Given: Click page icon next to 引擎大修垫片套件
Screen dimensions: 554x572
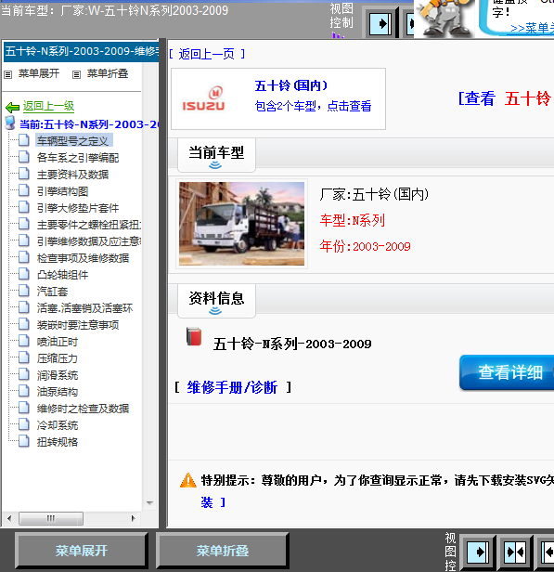Looking at the screenshot, I should tap(24, 207).
